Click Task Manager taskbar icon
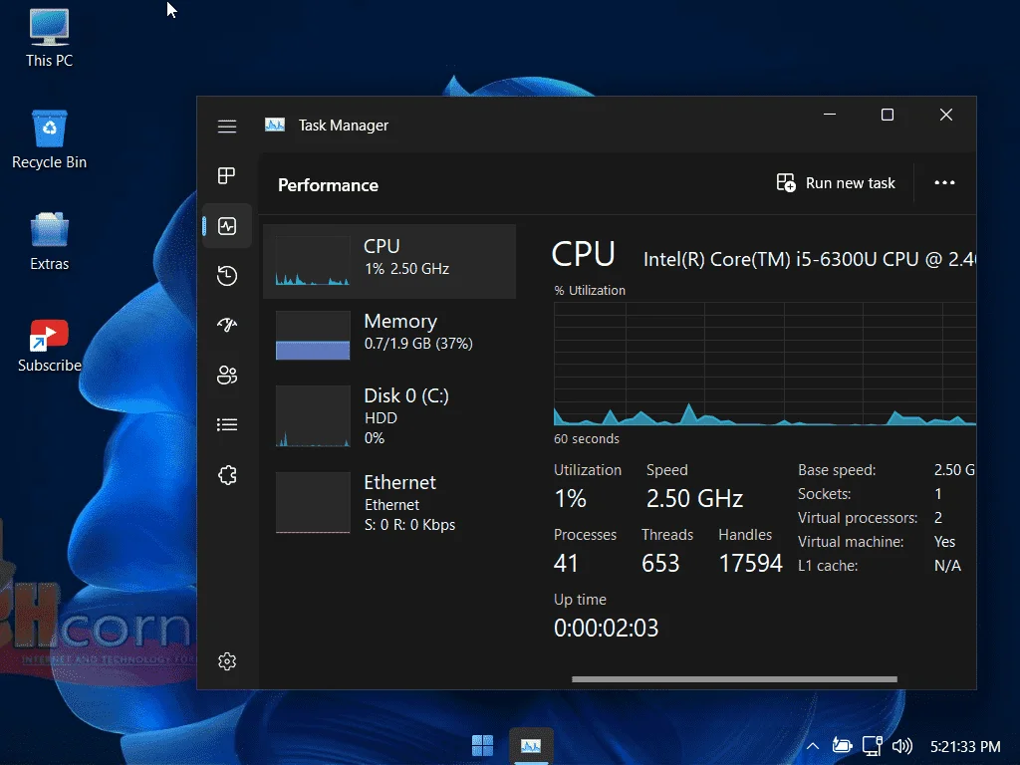The height and width of the screenshot is (765, 1020). (x=531, y=745)
